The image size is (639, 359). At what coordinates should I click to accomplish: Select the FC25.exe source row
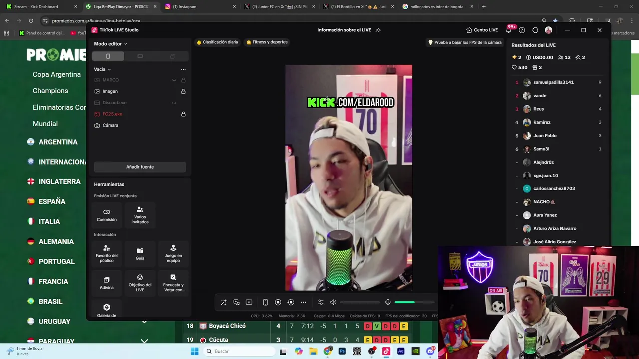pyautogui.click(x=140, y=114)
